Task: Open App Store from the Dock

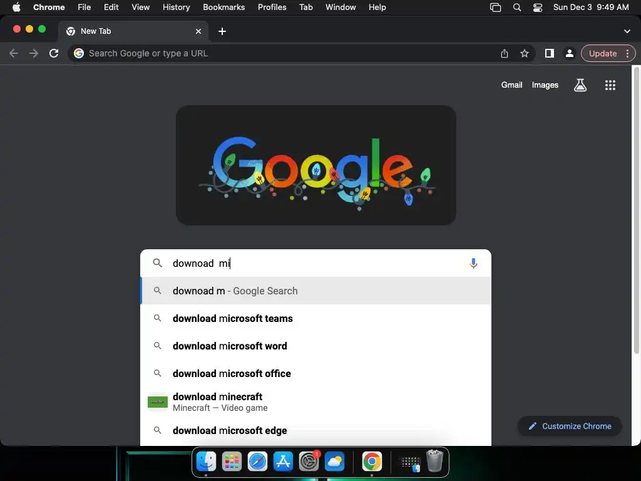Action: [x=284, y=462]
